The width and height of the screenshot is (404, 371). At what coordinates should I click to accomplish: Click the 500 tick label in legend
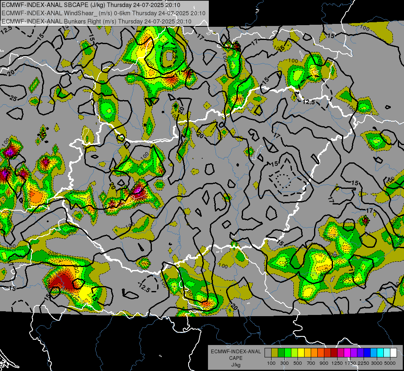pos(298,363)
